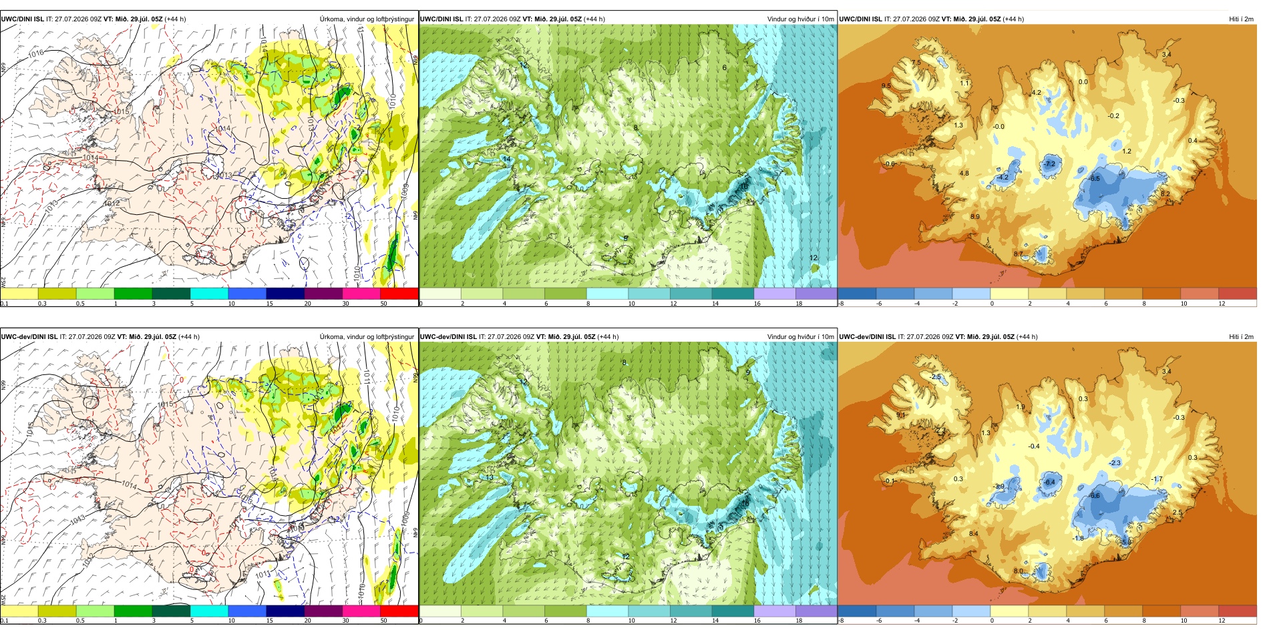The width and height of the screenshot is (1269, 634).
Task: Click top panel title 'Úrkoma, vindur og loftþrýstingur'
Action: 367,19
